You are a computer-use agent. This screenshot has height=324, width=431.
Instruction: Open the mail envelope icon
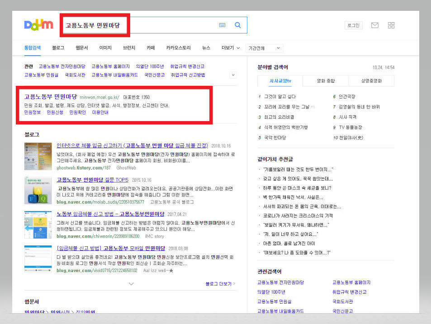pyautogui.click(x=374, y=25)
